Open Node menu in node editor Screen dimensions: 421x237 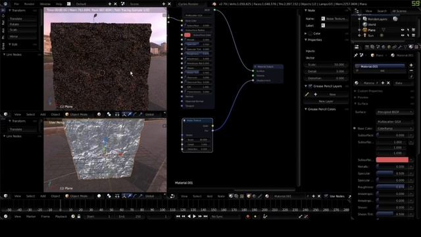[x=221, y=196]
